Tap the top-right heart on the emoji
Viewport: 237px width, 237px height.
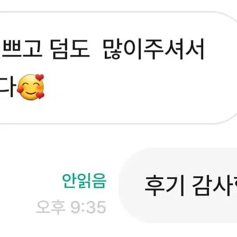[x=40, y=77]
